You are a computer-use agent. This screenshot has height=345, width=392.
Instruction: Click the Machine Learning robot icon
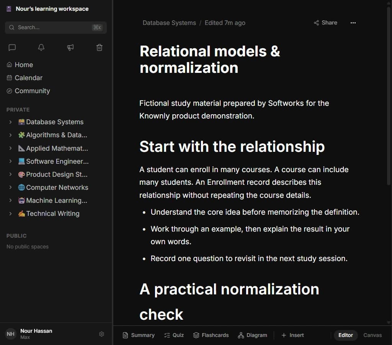tap(21, 200)
